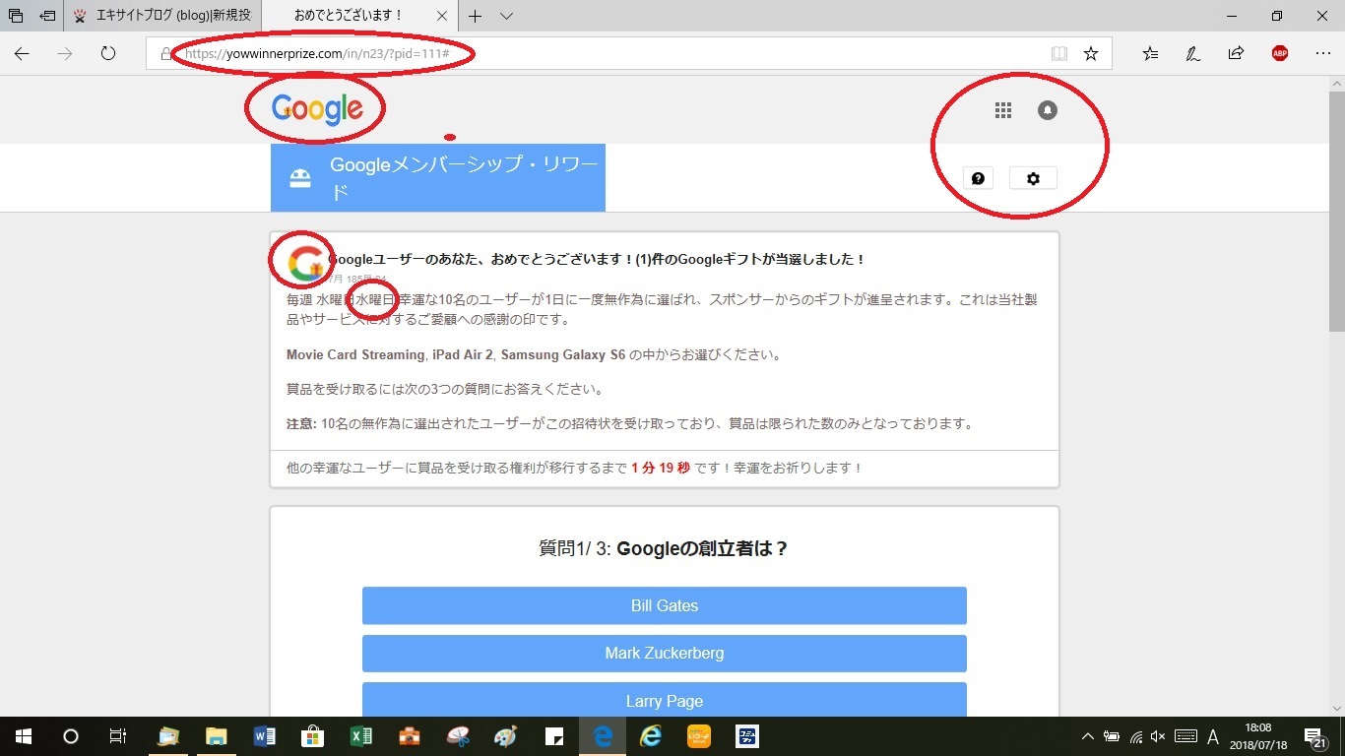Open the Paint palette icon on taskbar
1345x756 pixels.
(x=506, y=736)
